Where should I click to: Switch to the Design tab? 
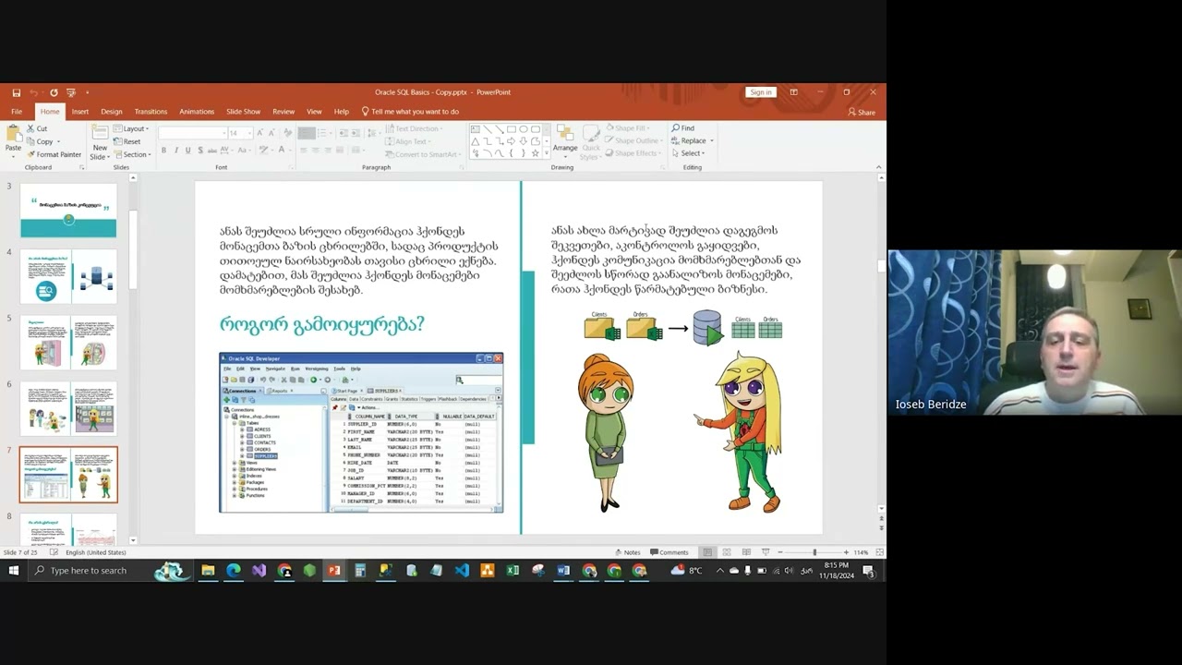(x=112, y=112)
